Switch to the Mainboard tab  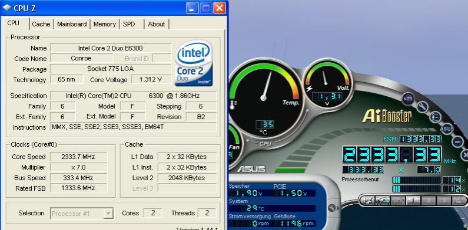point(72,24)
